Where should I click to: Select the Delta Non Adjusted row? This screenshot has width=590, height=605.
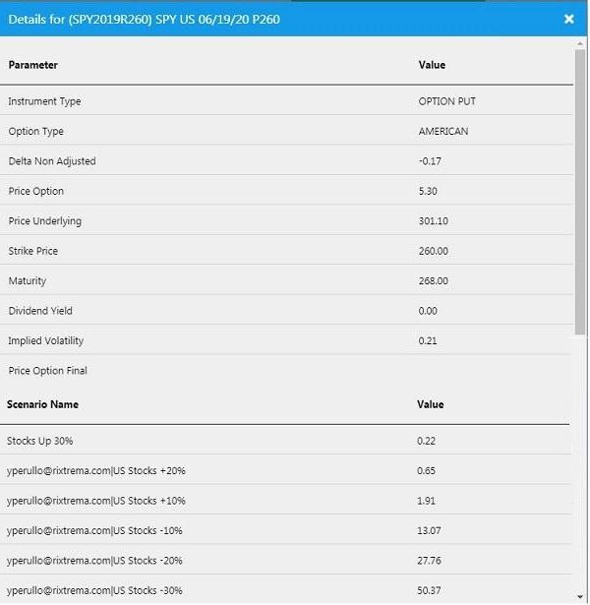[52, 161]
